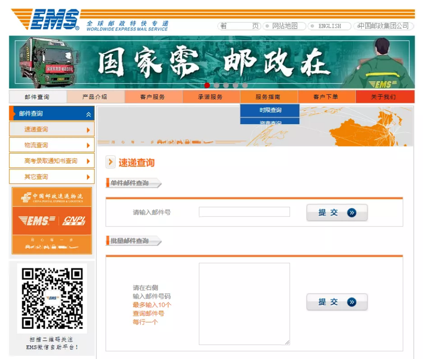Image resolution: width=423 pixels, height=359 pixels.
Task: Open the 首页 home link
Action: [x=239, y=26]
